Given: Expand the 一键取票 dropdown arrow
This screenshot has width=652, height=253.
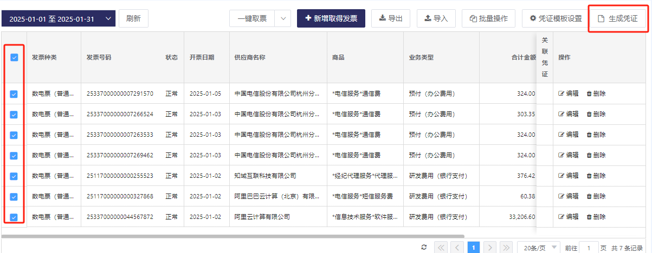Looking at the screenshot, I should click(283, 18).
